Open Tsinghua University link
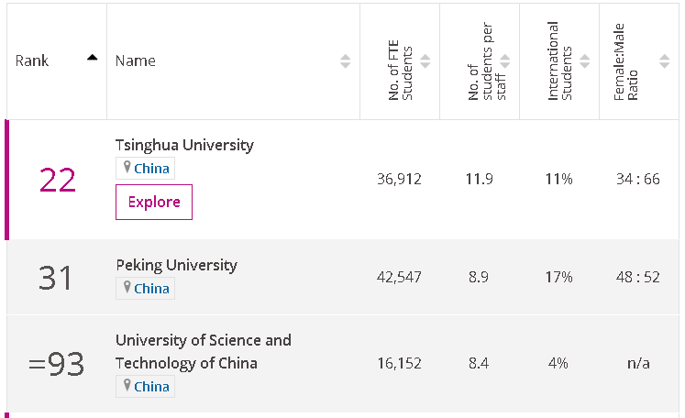The height and width of the screenshot is (418, 685). click(184, 145)
